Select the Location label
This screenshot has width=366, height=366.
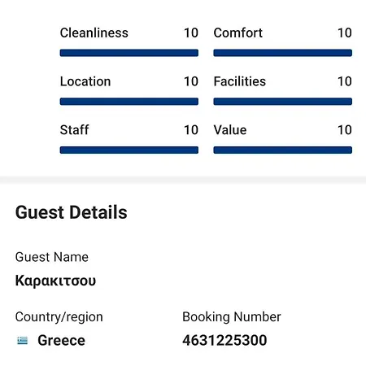(x=85, y=81)
